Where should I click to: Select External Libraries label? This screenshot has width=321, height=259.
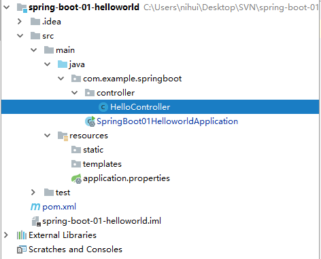(x=63, y=235)
